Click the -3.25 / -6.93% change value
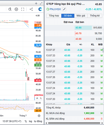 pos(93,9)
